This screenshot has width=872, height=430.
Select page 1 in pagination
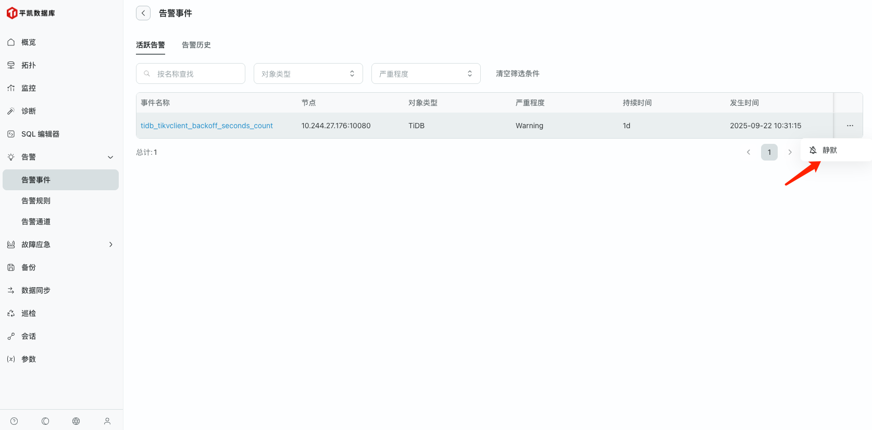tap(769, 152)
